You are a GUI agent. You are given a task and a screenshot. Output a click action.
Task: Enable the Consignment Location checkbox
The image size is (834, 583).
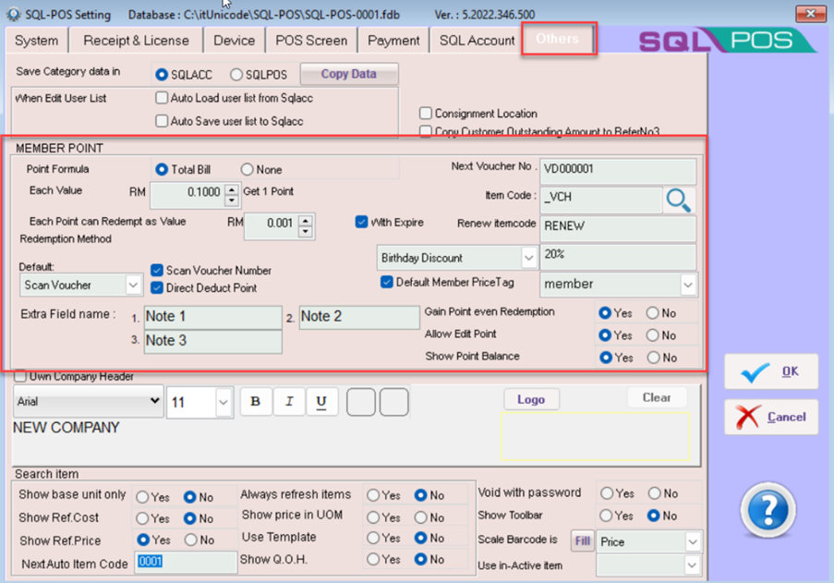coord(426,114)
